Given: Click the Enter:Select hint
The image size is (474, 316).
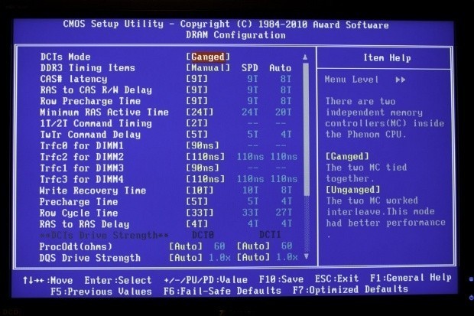Looking at the screenshot, I should 118,280.
